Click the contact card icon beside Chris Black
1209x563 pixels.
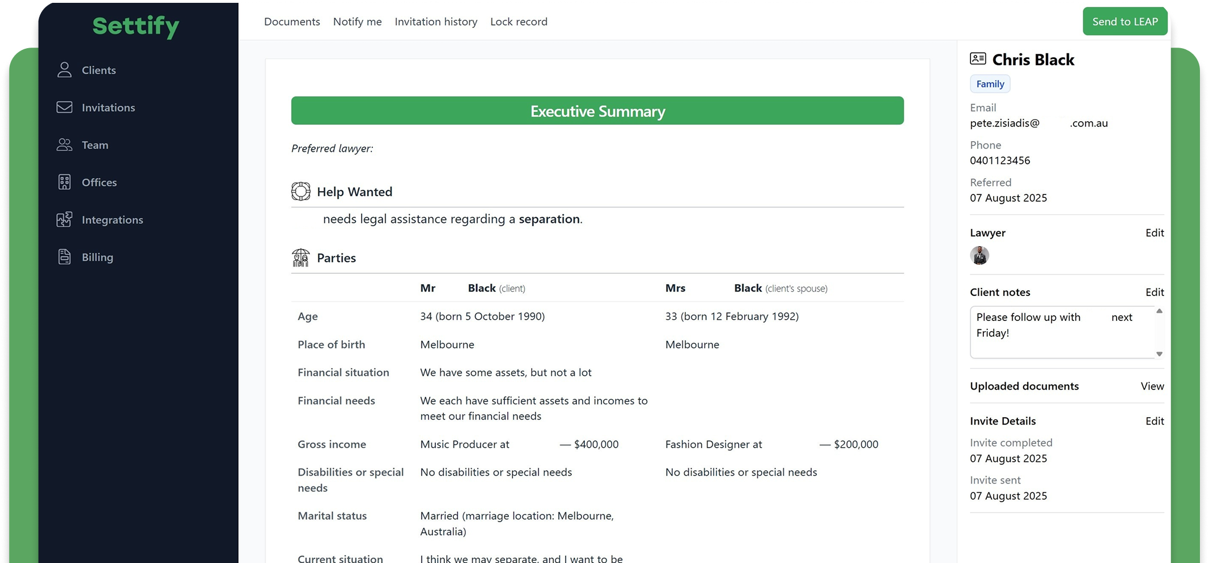[x=978, y=58]
